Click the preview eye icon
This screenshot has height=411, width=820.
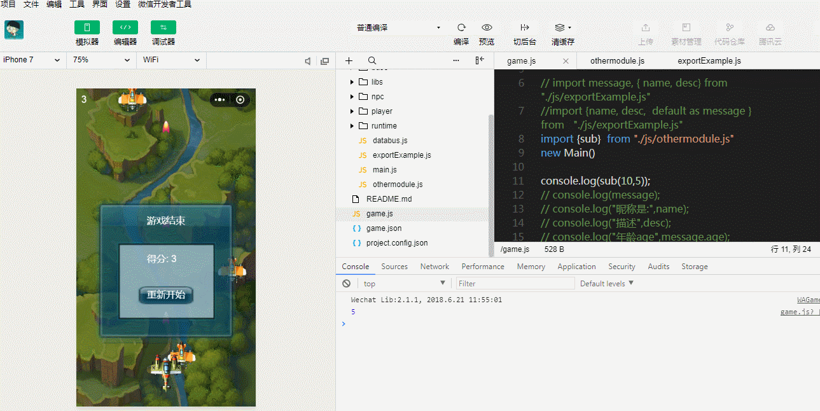487,27
